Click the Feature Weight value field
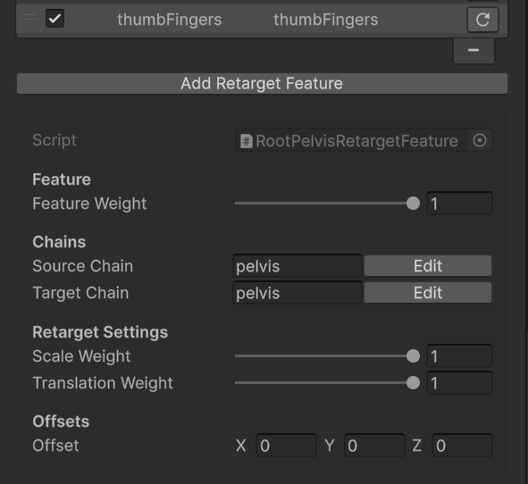The height and width of the screenshot is (484, 528). click(x=459, y=204)
